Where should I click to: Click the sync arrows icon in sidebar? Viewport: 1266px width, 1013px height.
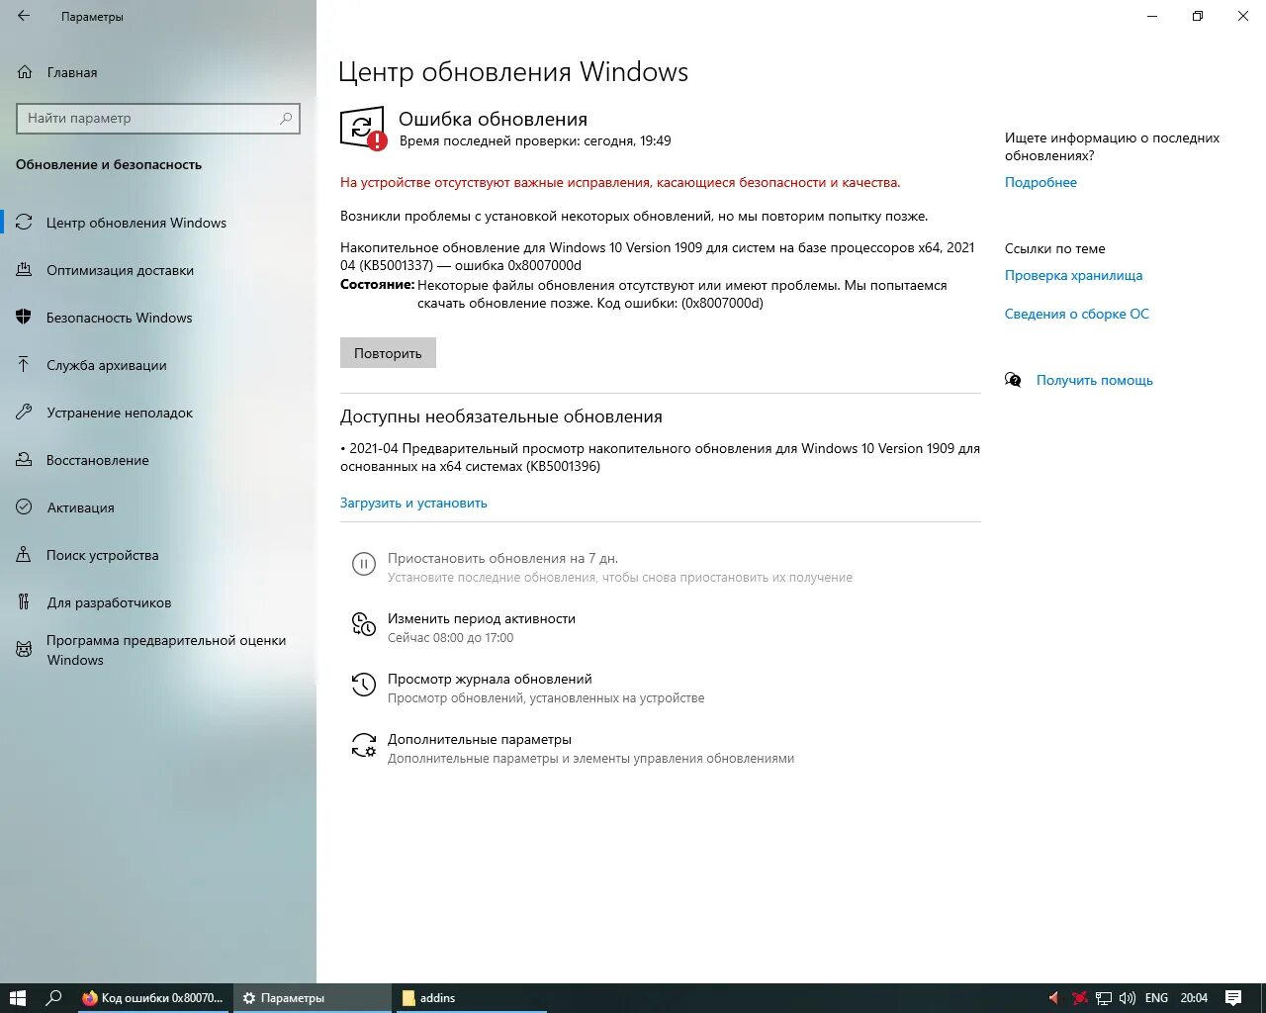point(24,223)
